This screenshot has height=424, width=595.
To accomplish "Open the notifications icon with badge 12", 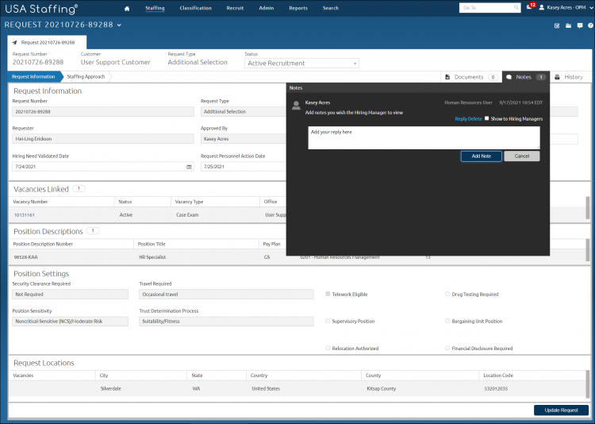I will (x=531, y=6).
